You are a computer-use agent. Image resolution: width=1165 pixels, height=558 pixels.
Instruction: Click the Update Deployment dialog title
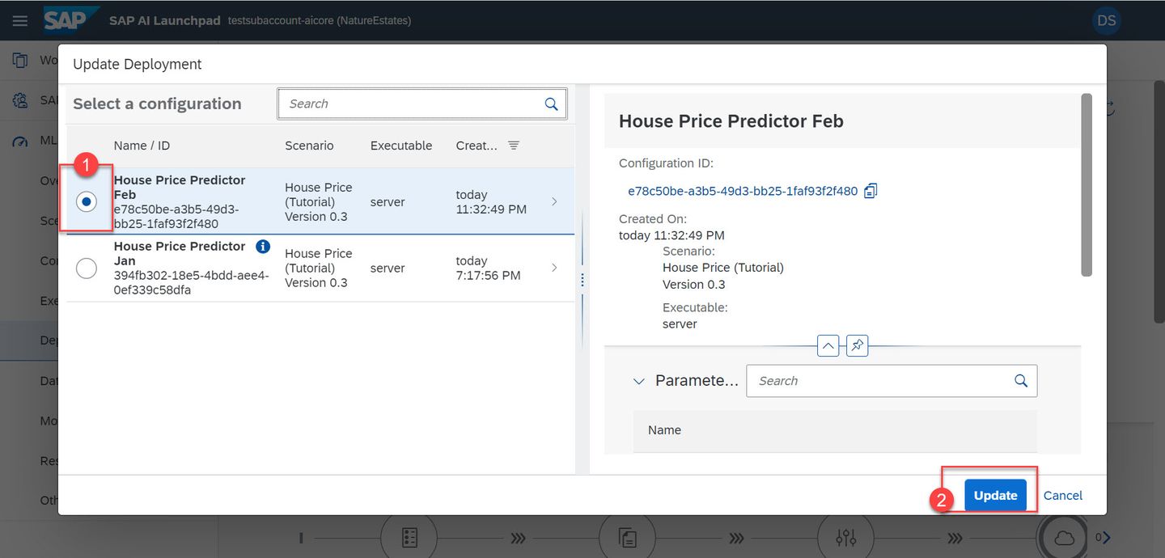pyautogui.click(x=138, y=64)
